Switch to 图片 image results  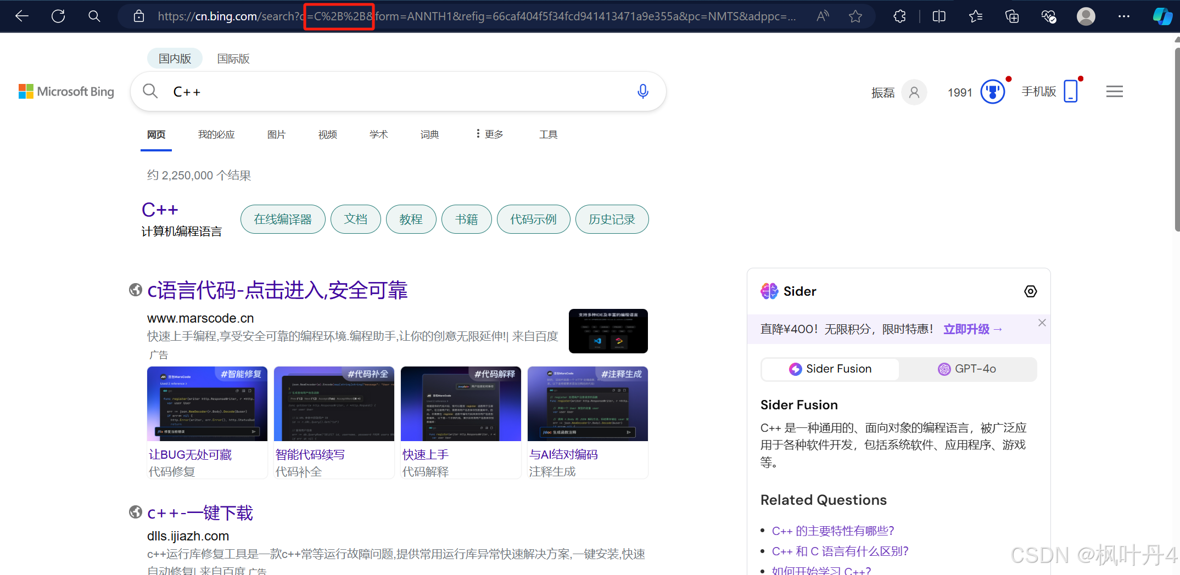point(276,134)
